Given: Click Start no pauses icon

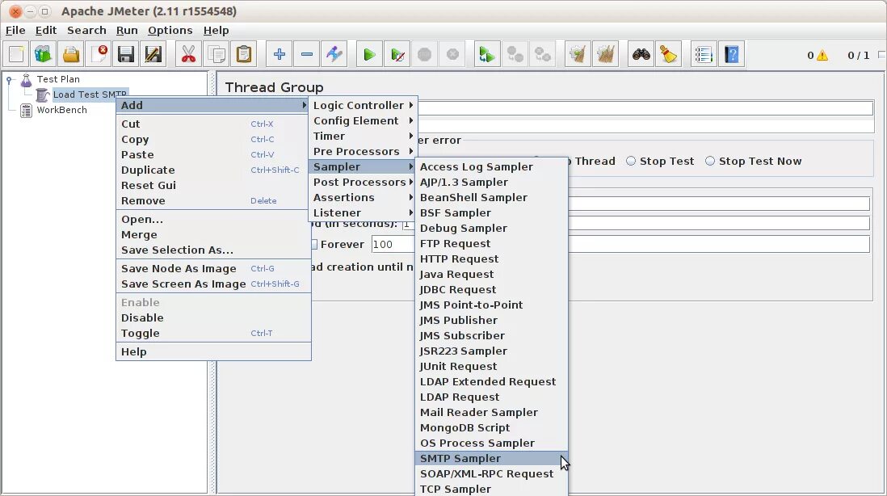Looking at the screenshot, I should click(x=397, y=55).
